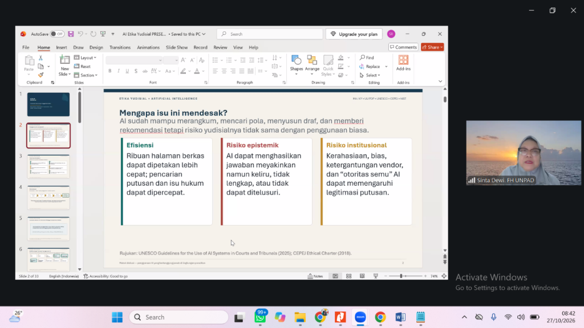This screenshot has height=328, width=584.
Task: Reset the slide with the Reset button
Action: [x=82, y=67]
